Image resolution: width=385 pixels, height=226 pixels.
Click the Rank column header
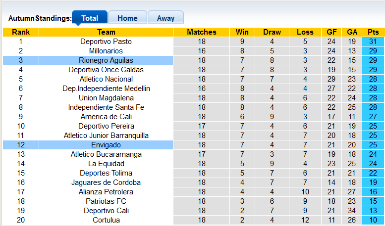coord(21,32)
